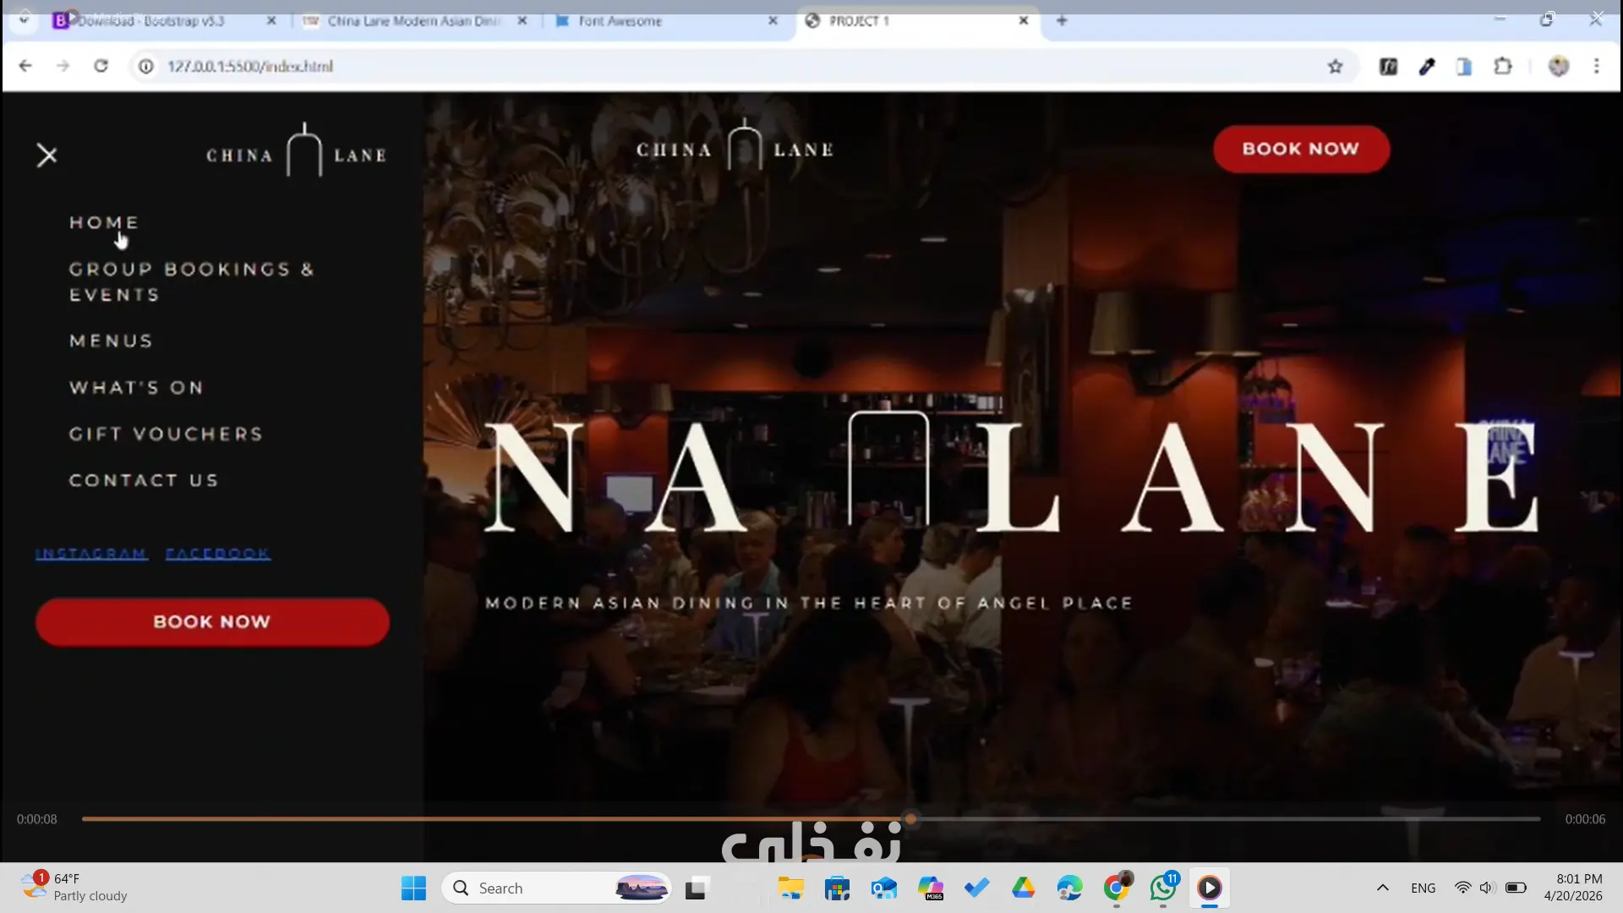
Task: Open Outlook from the taskbar
Action: point(884,888)
